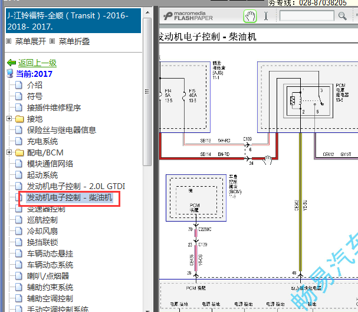The height and width of the screenshot is (312, 358).
Task: Click the F14 5A fuse label
Action: (169, 95)
